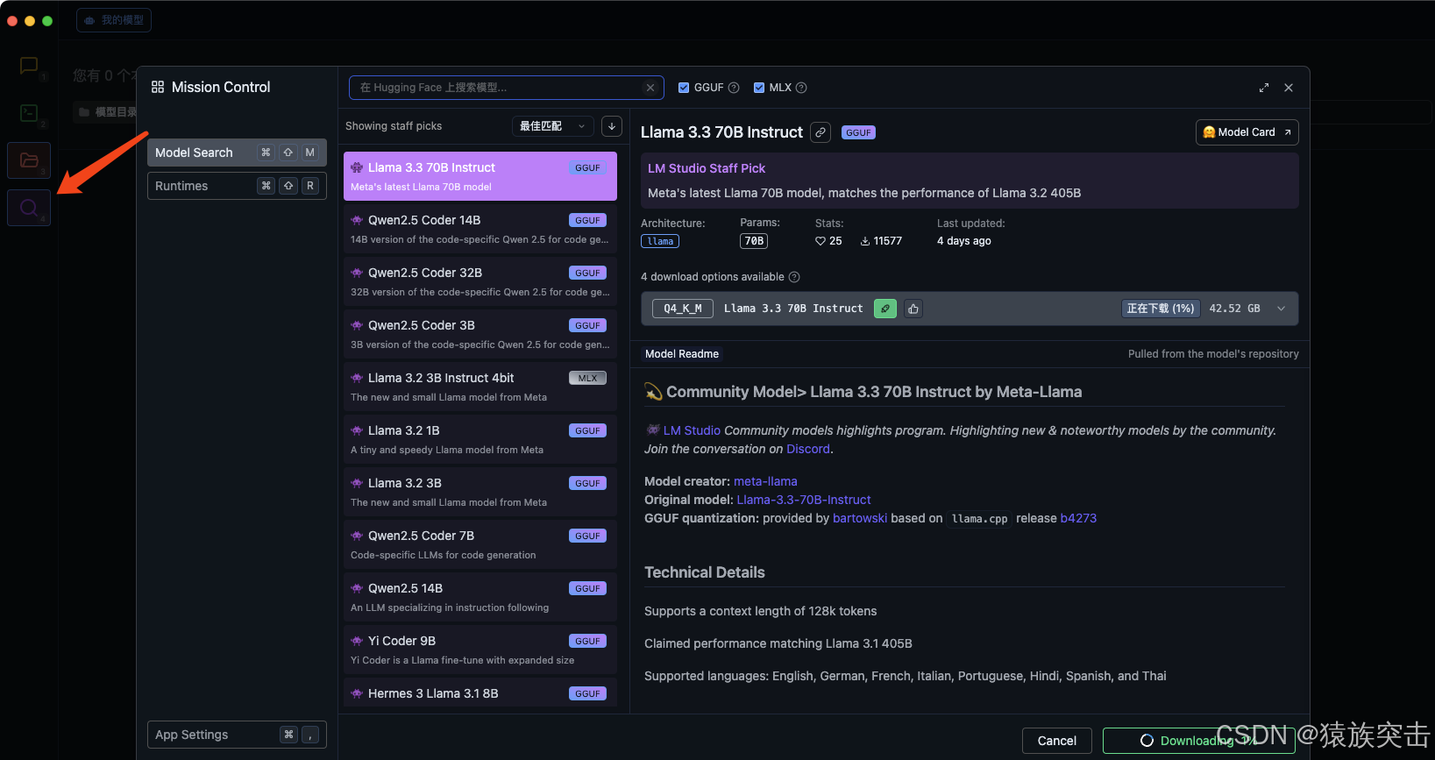Open the Discover magnifier sidebar icon
Screen dimensions: 1435x760
pos(29,208)
